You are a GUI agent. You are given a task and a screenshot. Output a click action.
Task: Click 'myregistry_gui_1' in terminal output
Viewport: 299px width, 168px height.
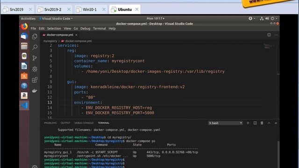pos(58,152)
